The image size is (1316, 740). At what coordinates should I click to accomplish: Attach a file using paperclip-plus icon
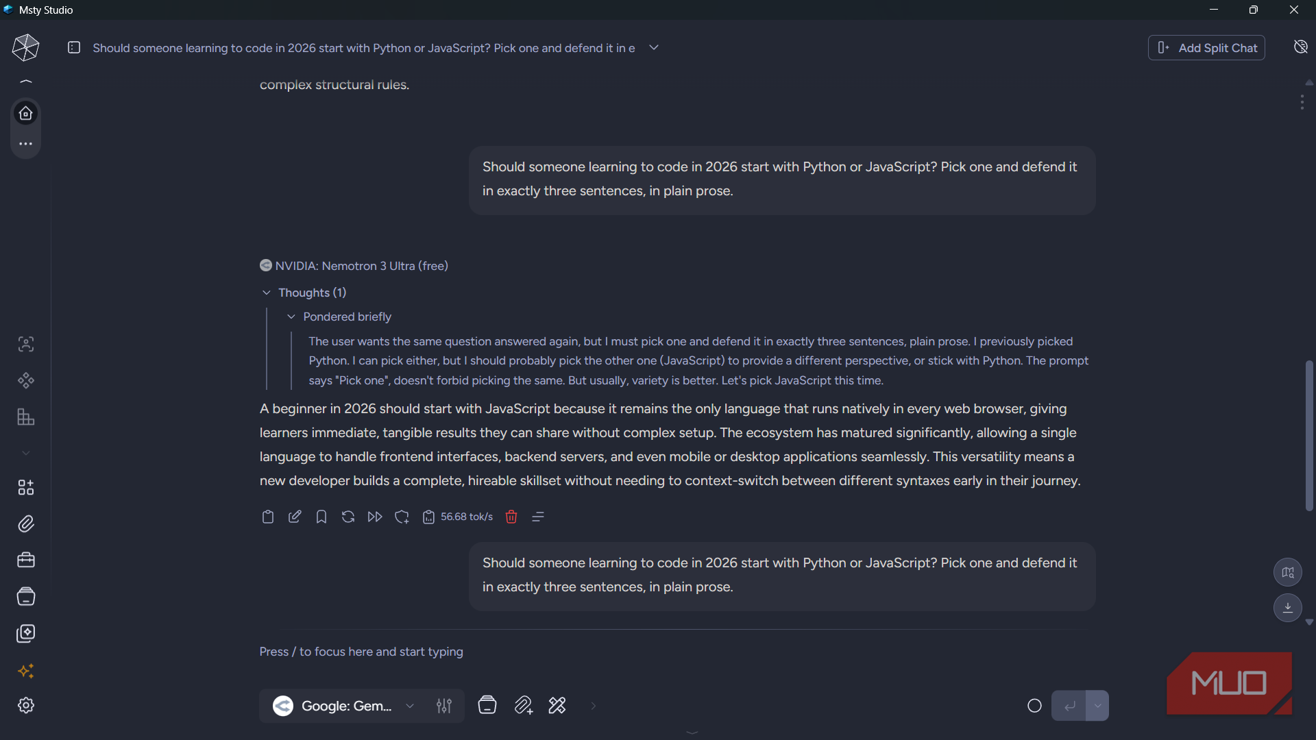pos(524,706)
